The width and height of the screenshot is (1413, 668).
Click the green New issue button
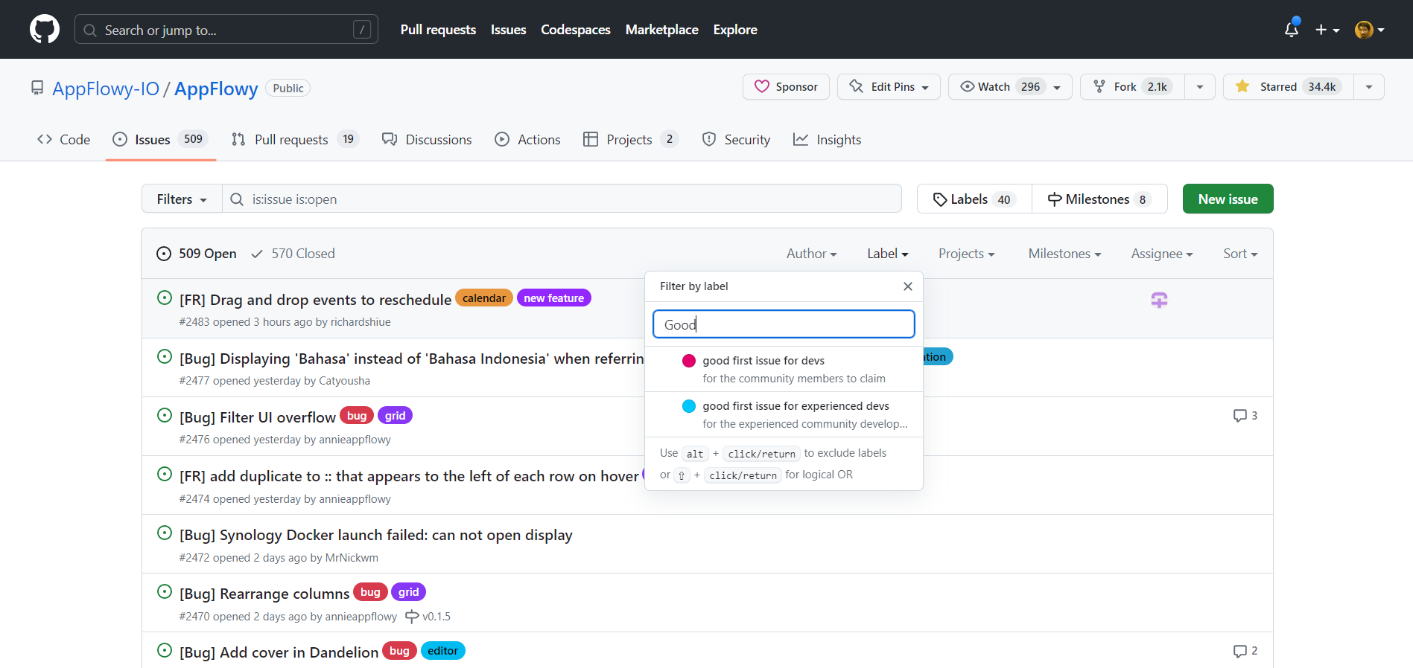click(1228, 199)
